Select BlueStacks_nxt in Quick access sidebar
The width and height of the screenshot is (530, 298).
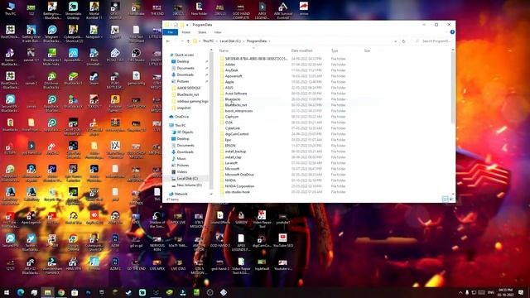pos(188,94)
